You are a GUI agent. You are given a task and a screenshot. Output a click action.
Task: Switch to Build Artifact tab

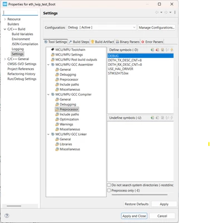coord(102,42)
